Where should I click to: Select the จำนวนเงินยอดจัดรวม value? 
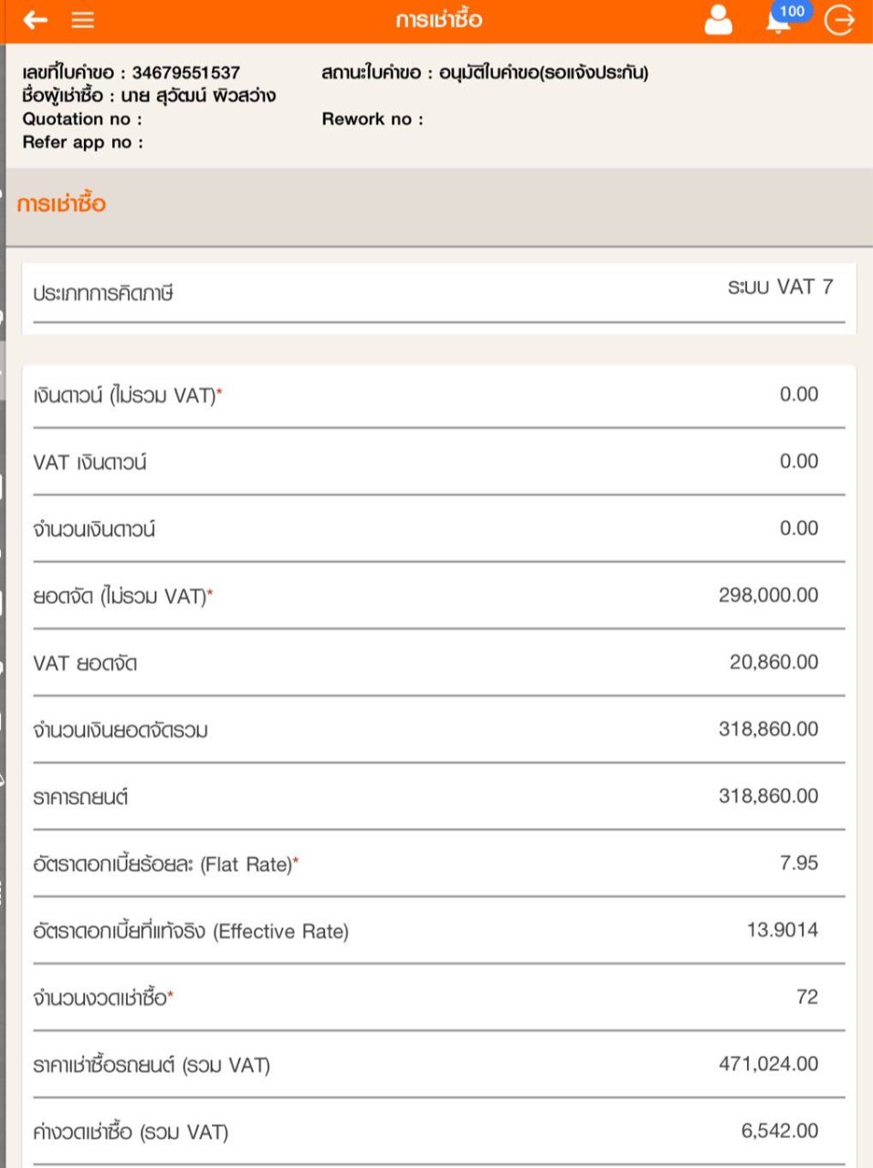point(768,729)
